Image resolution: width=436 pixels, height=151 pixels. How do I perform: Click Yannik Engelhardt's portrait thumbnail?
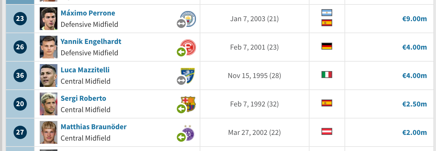(49, 47)
